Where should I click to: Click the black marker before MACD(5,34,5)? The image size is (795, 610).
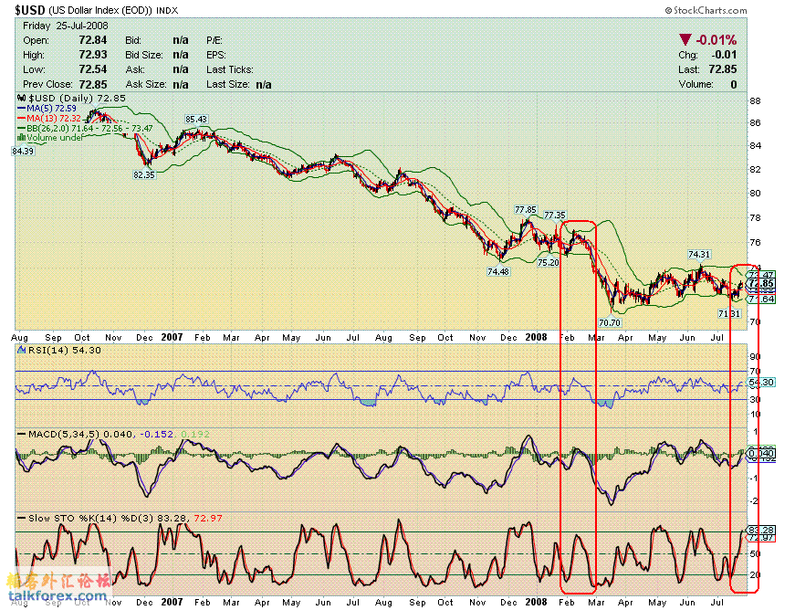21,434
